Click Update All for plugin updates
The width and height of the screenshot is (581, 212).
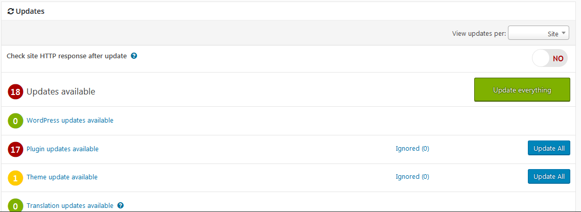pyautogui.click(x=549, y=148)
